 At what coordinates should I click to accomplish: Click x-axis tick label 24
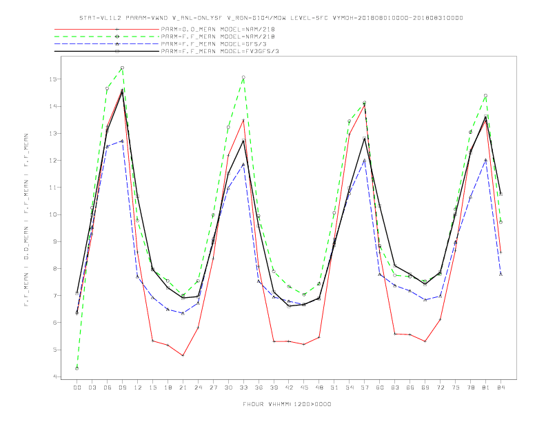click(198, 388)
